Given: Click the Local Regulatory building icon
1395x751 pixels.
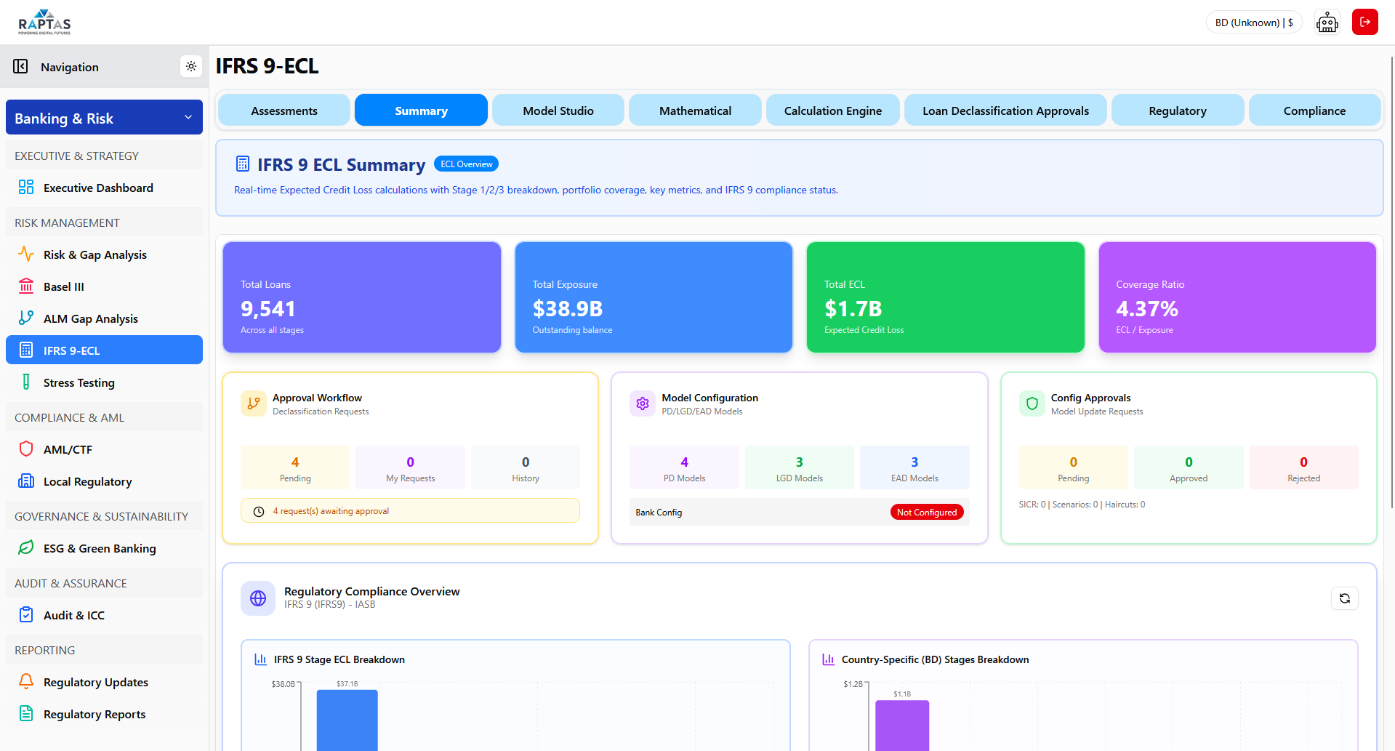Looking at the screenshot, I should coord(26,481).
